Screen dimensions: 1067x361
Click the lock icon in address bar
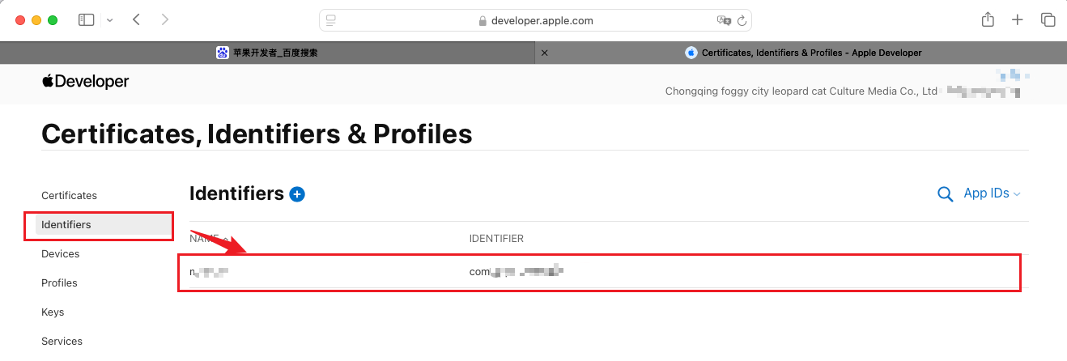[x=483, y=21]
